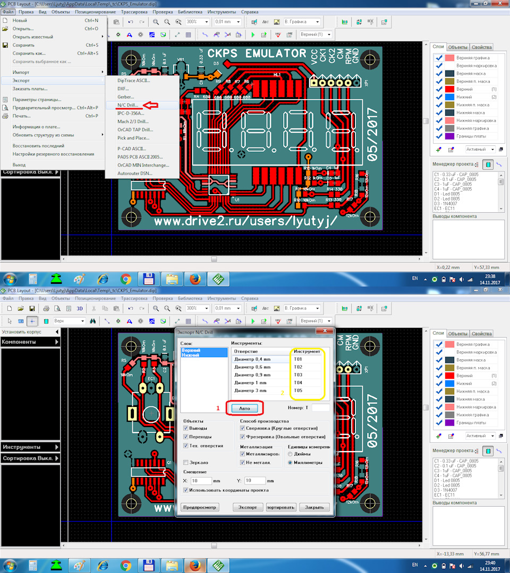
Task: Uncheck the Выводы checkbox in the export dialog
Action: pos(185,428)
